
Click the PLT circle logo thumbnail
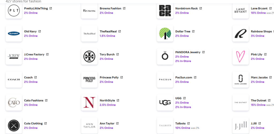tap(14, 10)
